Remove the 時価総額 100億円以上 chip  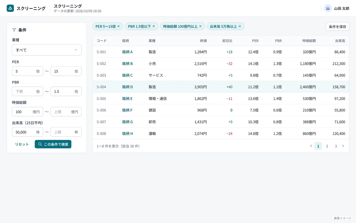pos(200,26)
